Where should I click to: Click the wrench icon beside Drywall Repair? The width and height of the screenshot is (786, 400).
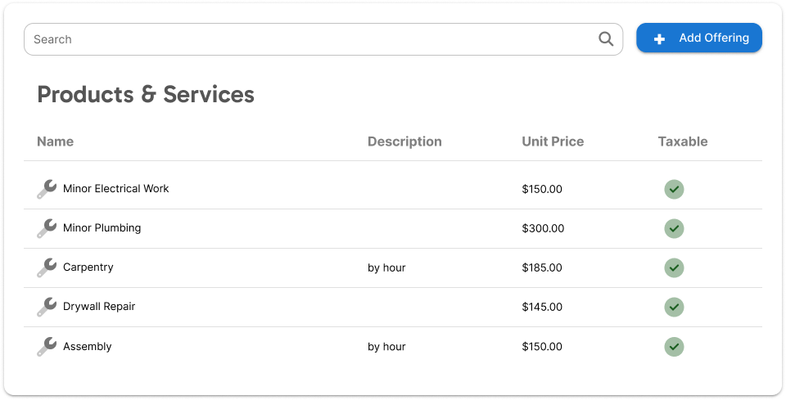click(x=47, y=307)
